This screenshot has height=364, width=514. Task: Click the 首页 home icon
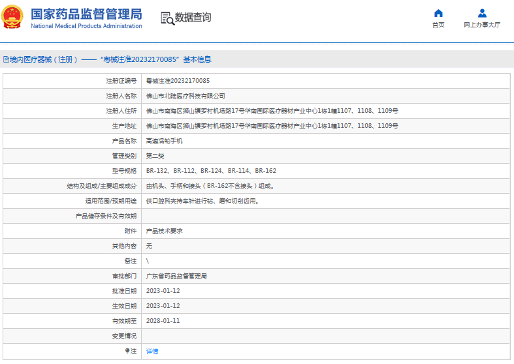coord(438,13)
